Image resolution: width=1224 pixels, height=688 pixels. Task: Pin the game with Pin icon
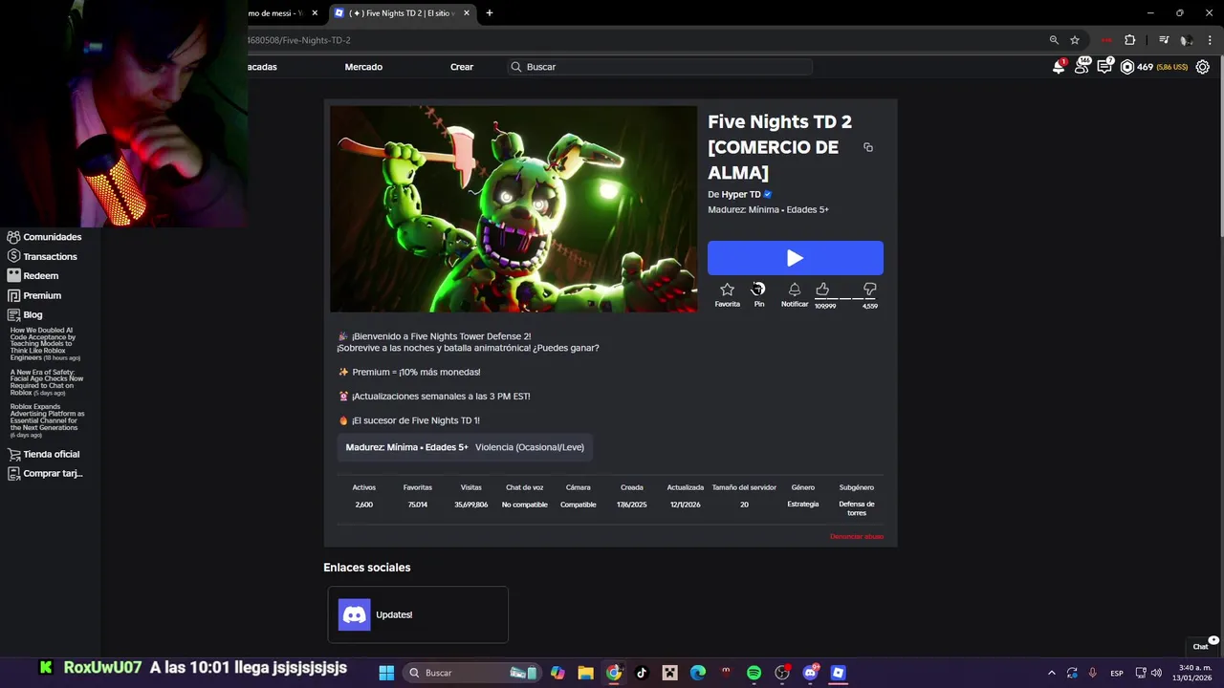pos(758,294)
